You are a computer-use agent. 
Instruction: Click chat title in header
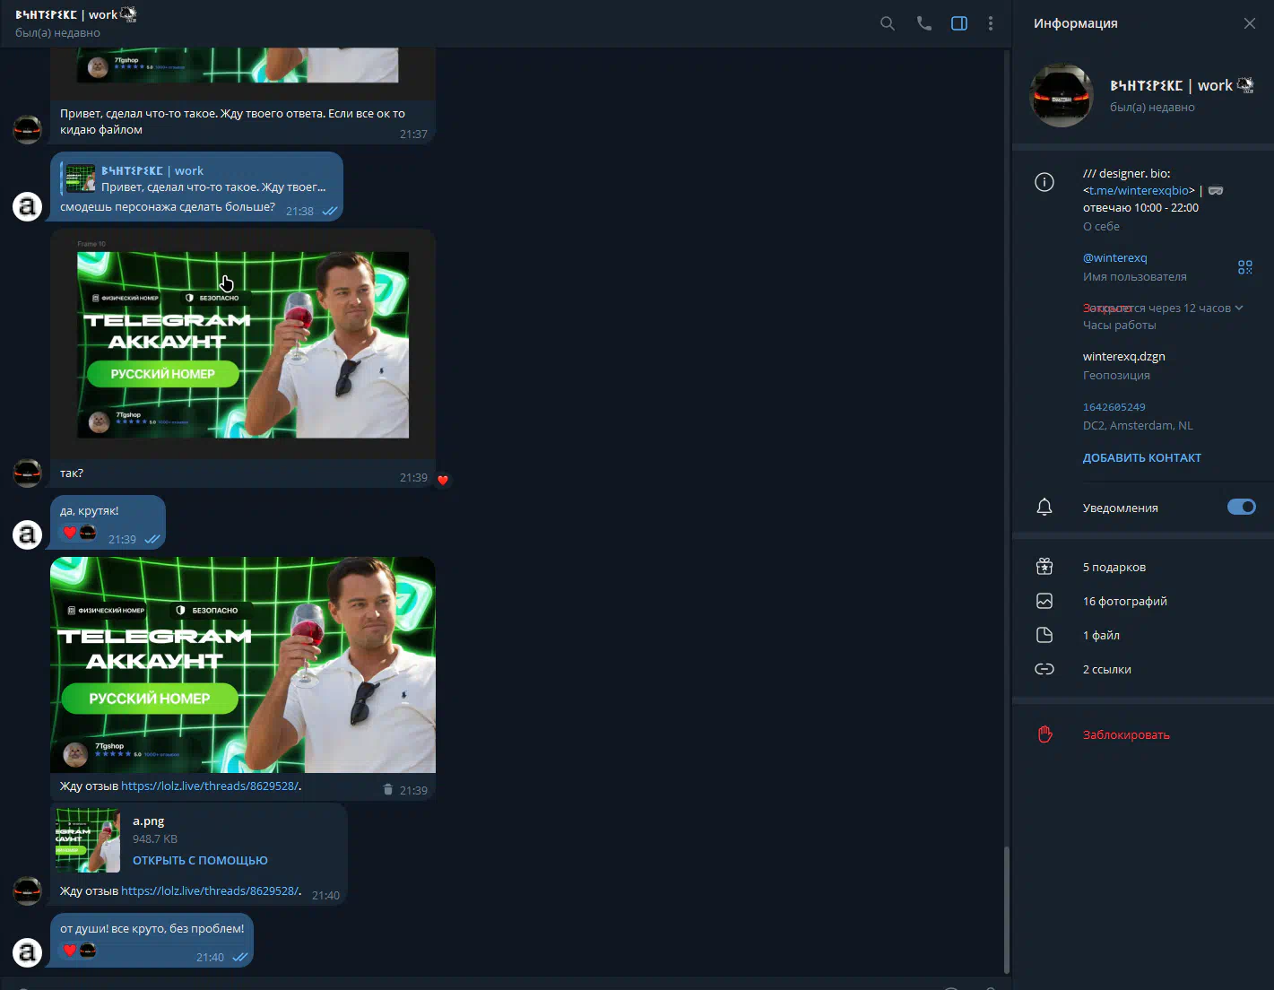75,14
